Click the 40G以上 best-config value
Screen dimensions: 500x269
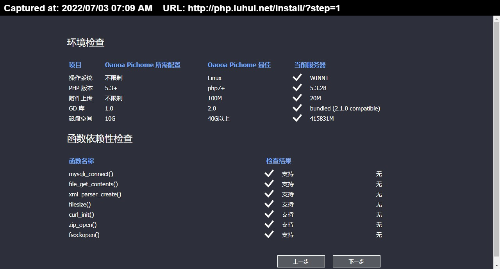point(219,118)
